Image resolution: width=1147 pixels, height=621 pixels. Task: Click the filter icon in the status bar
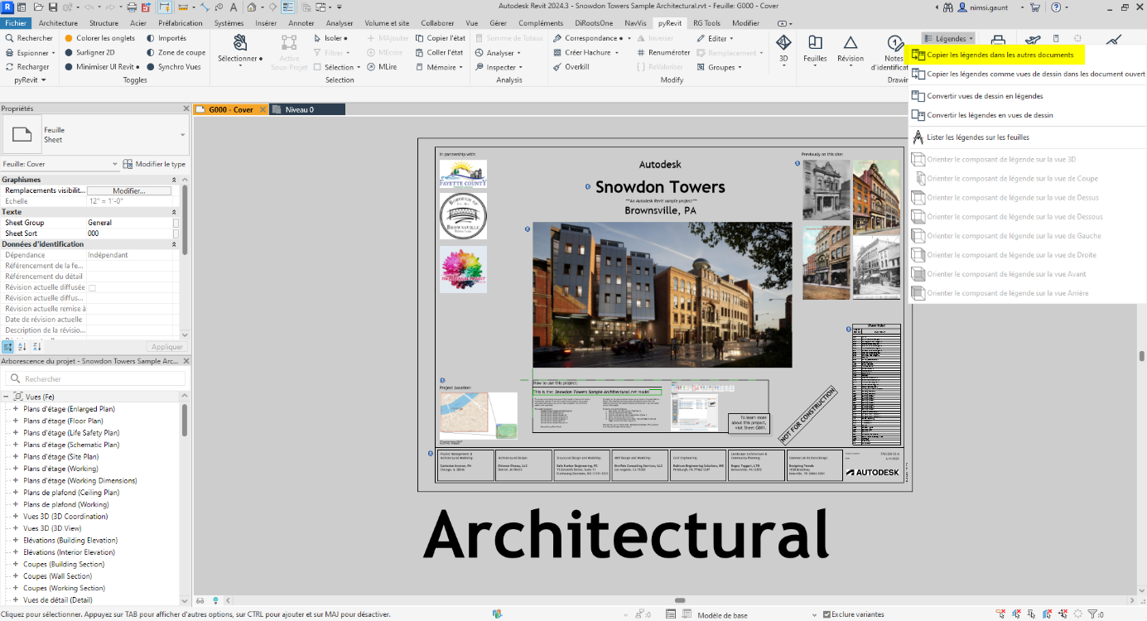(1094, 614)
